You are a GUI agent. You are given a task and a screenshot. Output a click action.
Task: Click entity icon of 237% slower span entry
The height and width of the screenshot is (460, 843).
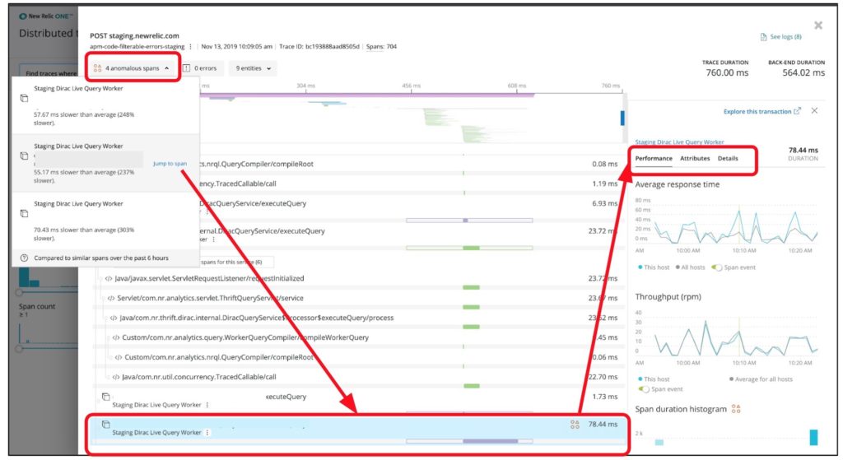tap(24, 156)
